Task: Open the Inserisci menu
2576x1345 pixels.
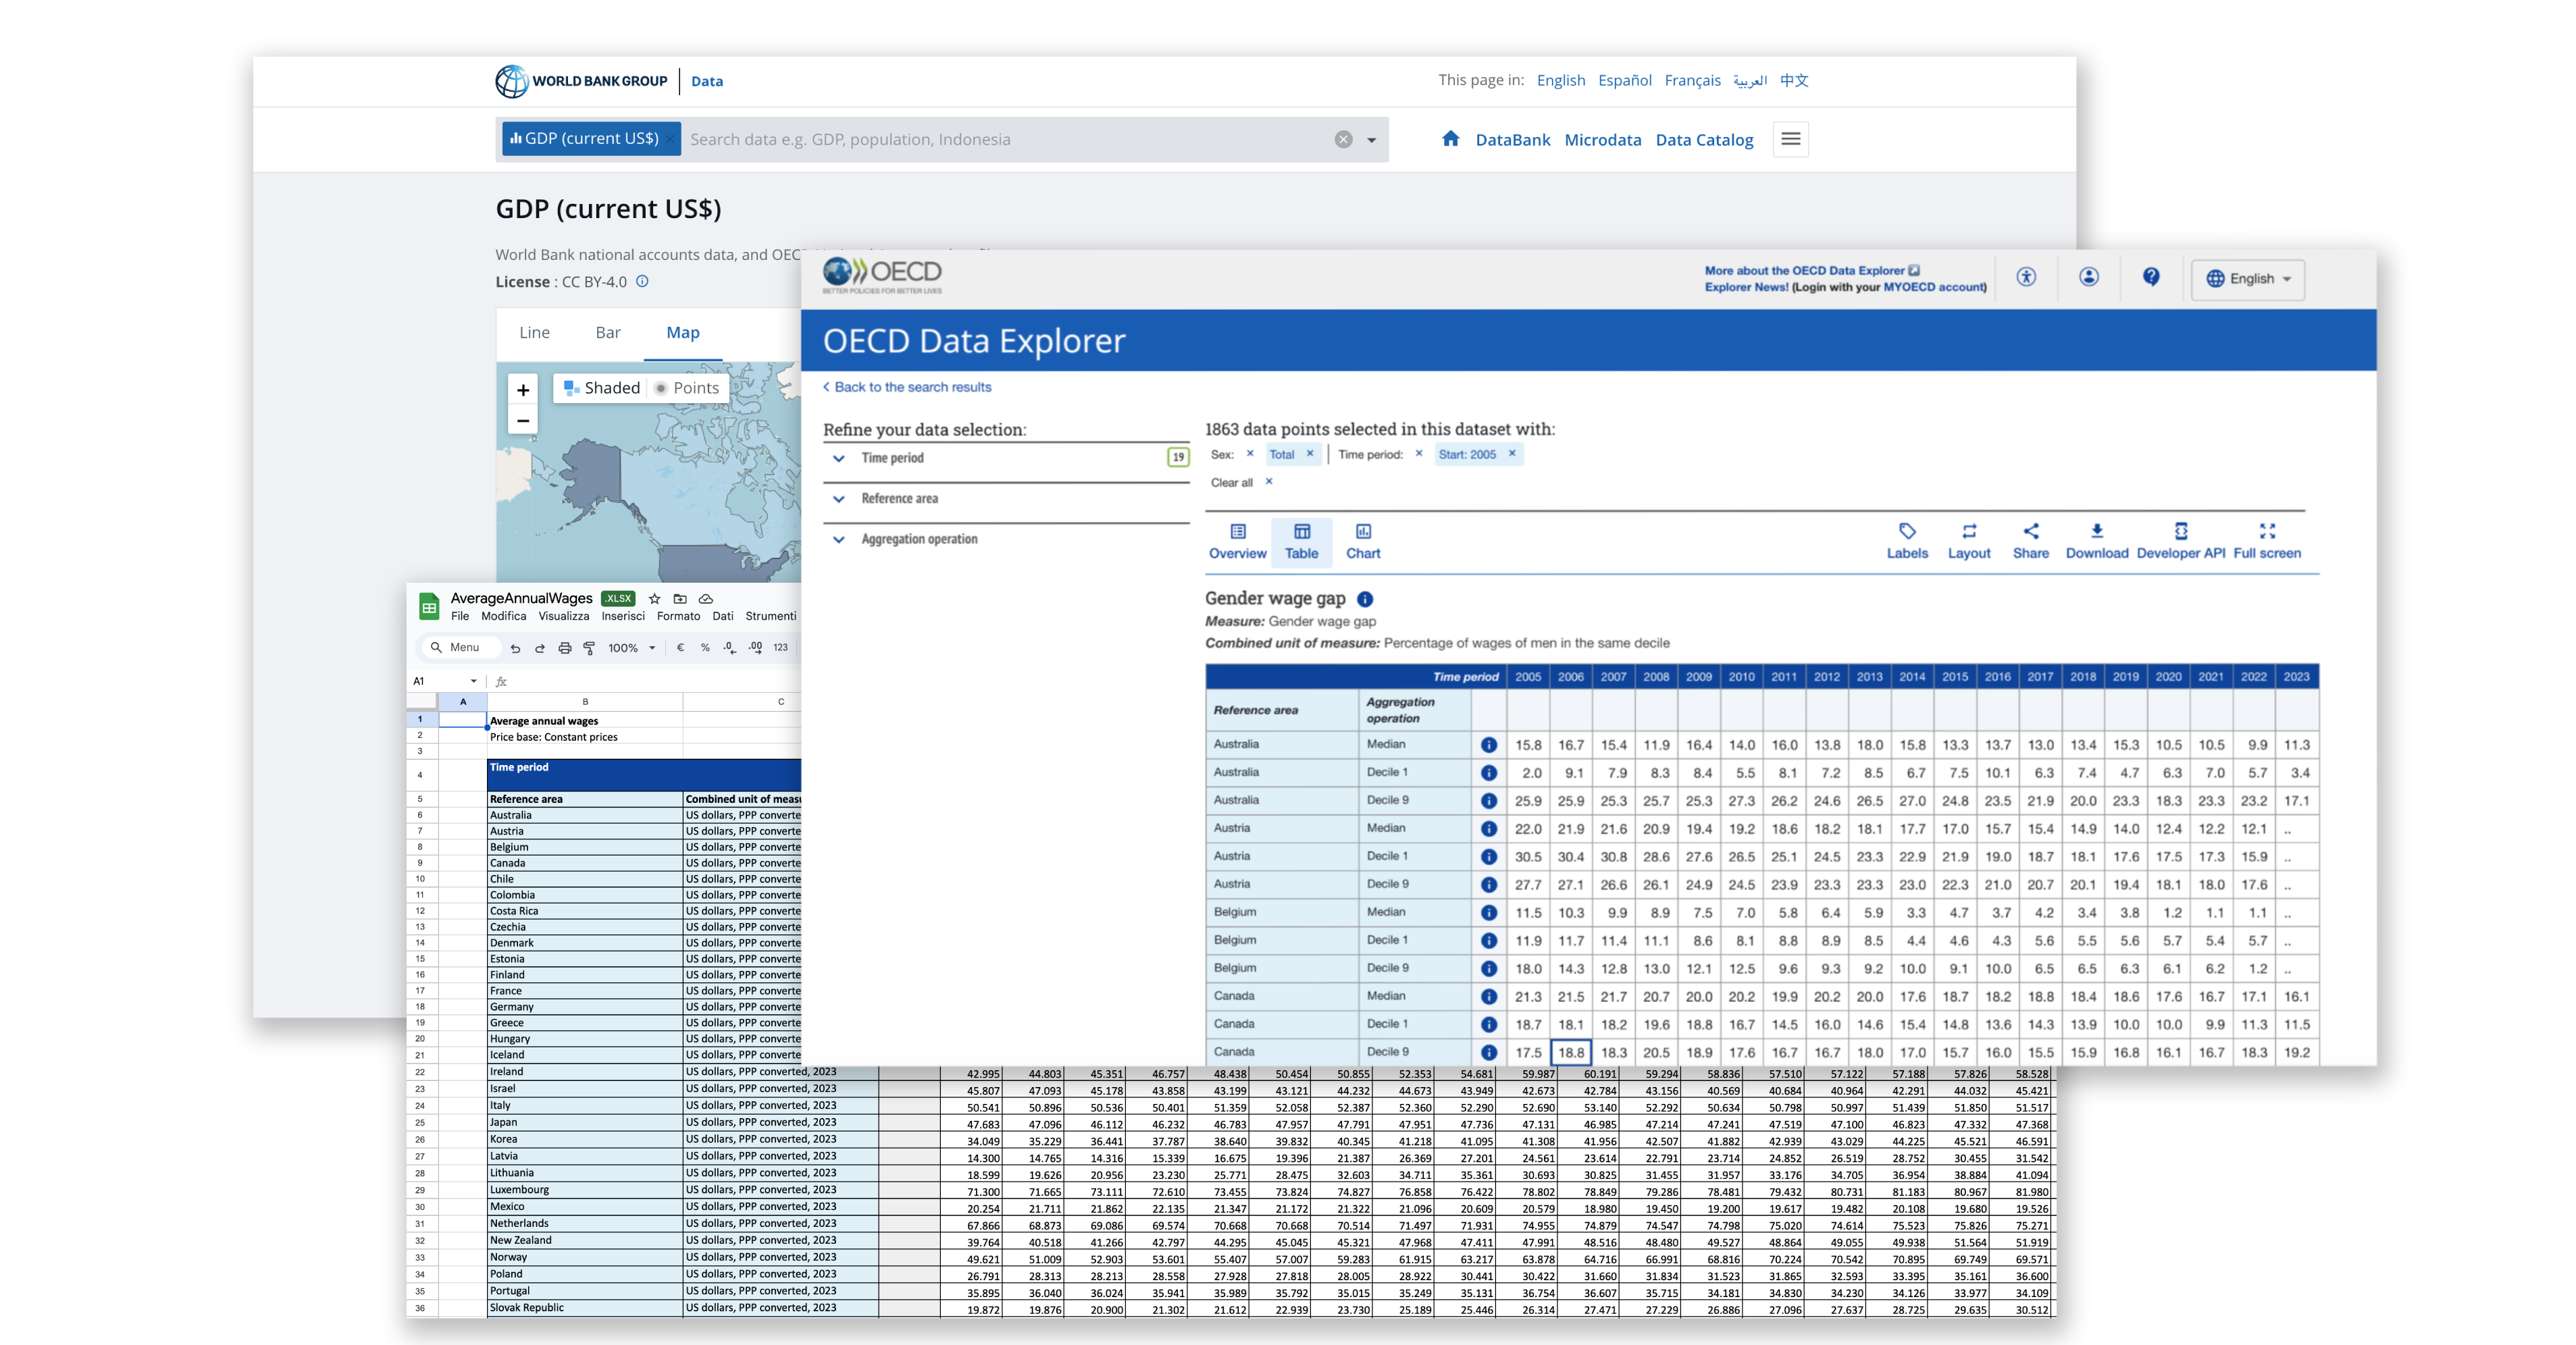Action: tap(622, 616)
